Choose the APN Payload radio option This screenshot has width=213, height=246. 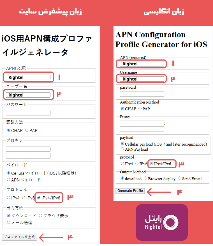click(122, 149)
